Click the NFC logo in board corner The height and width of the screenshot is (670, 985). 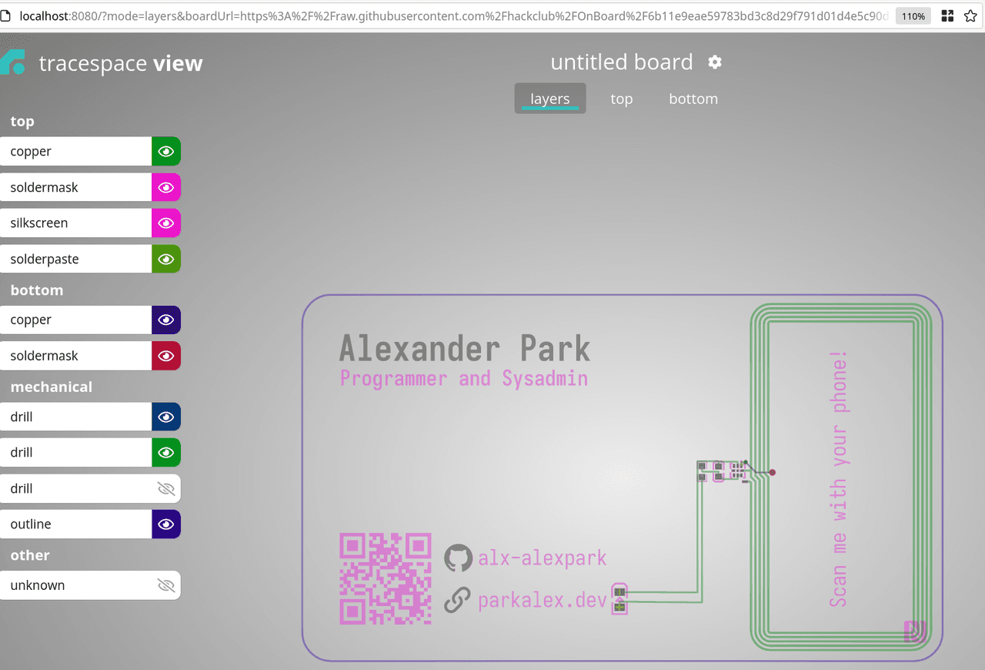point(915,631)
